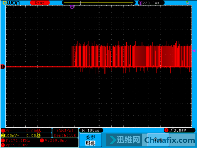Screen dimensions: 197x148
Task: Click the Depth 10K memory depth readout
Action: click(65, 135)
